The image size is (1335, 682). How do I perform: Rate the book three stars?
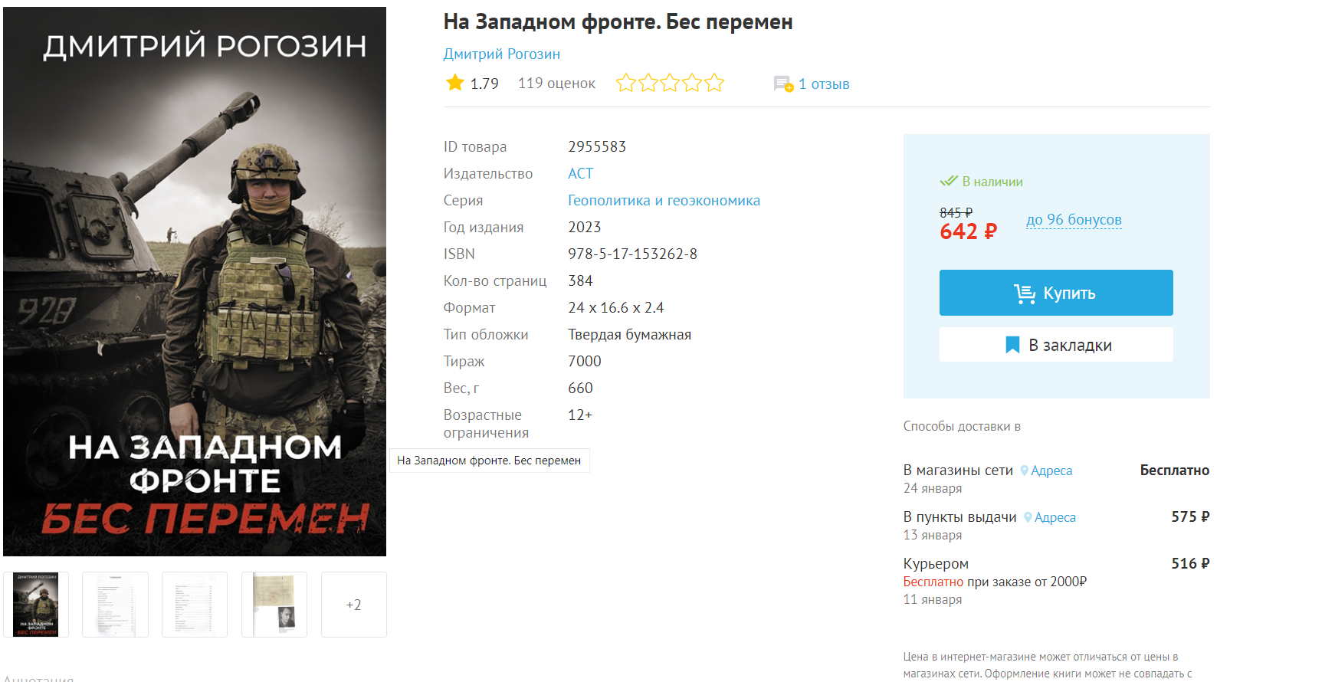670,83
